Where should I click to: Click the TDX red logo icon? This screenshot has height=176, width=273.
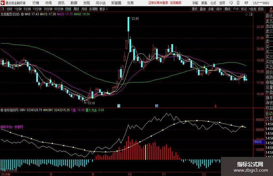pyautogui.click(x=3, y=3)
